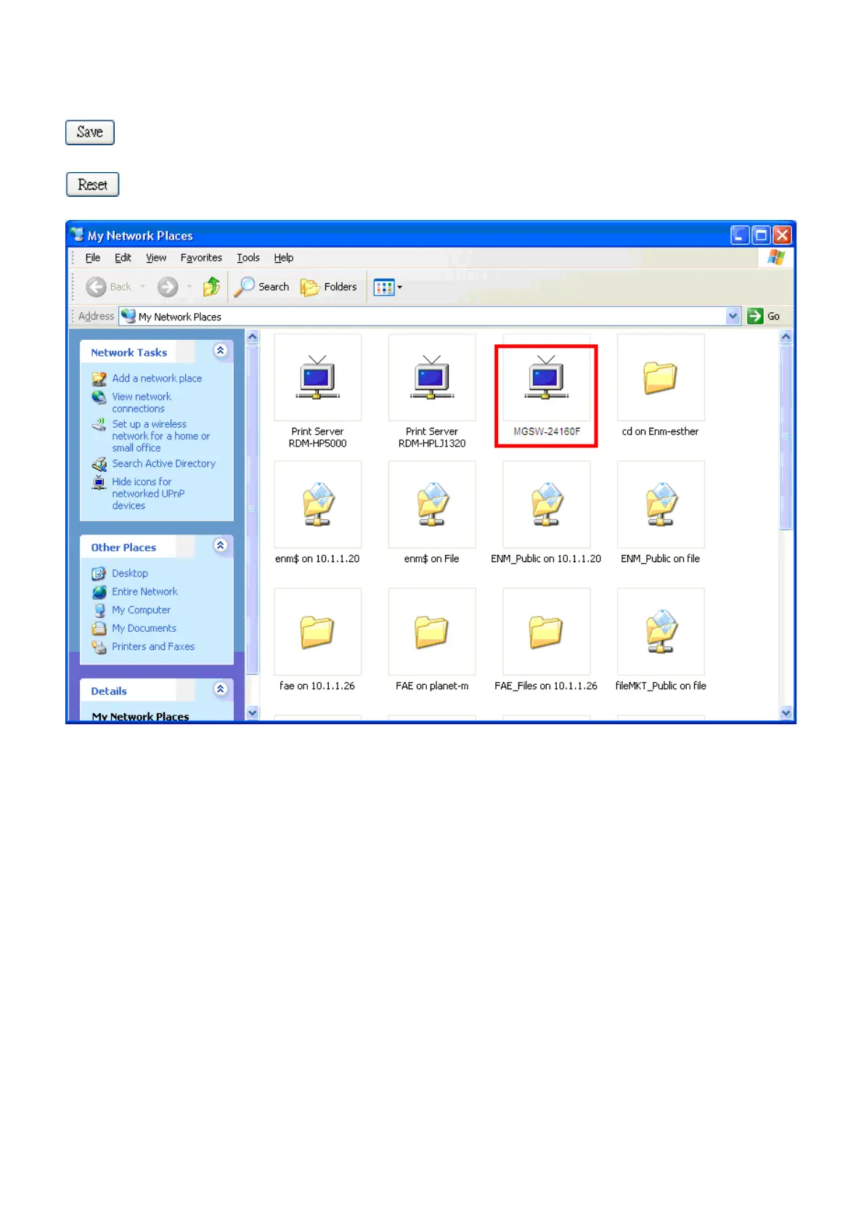Open the Address bar dropdown
This screenshot has width=864, height=1223.
point(733,316)
